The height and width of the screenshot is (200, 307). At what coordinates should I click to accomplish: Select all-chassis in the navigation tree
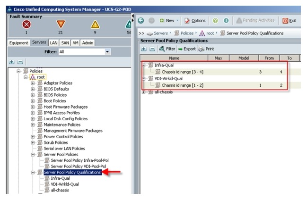point(60,190)
